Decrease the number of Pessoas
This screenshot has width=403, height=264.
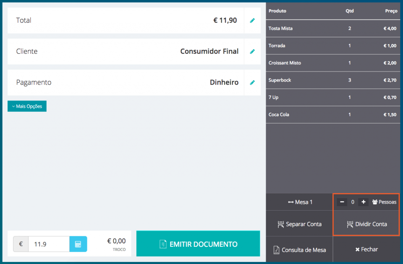342,202
